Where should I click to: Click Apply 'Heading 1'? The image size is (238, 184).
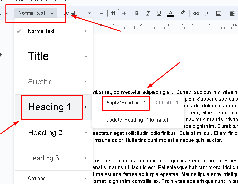pos(126,103)
